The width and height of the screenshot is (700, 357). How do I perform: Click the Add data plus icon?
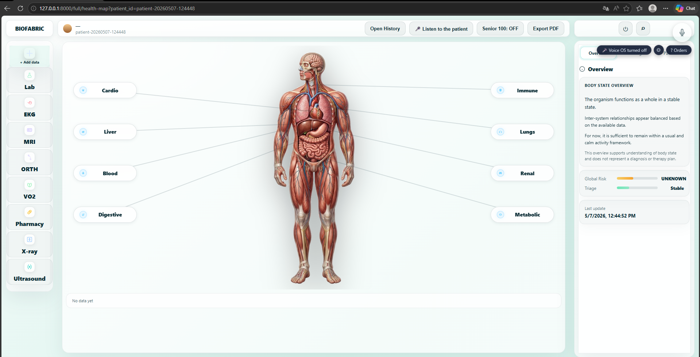(30, 53)
